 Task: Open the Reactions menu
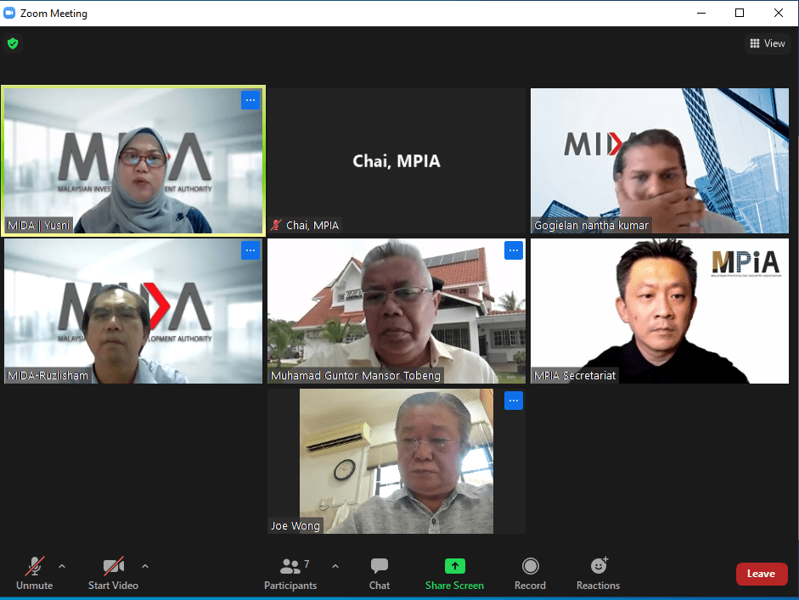click(x=598, y=573)
